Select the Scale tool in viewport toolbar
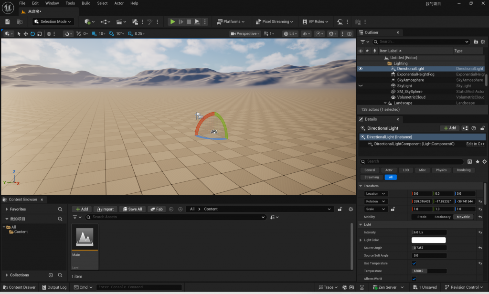This screenshot has height=294, width=489. click(39, 34)
